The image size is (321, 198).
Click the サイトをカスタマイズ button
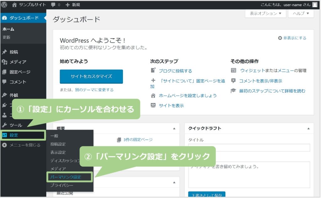coord(91,76)
